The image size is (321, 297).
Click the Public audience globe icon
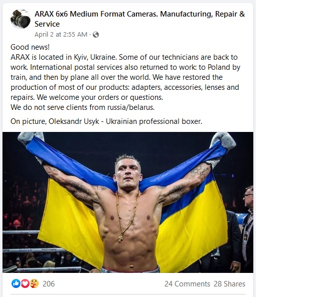[x=96, y=35]
